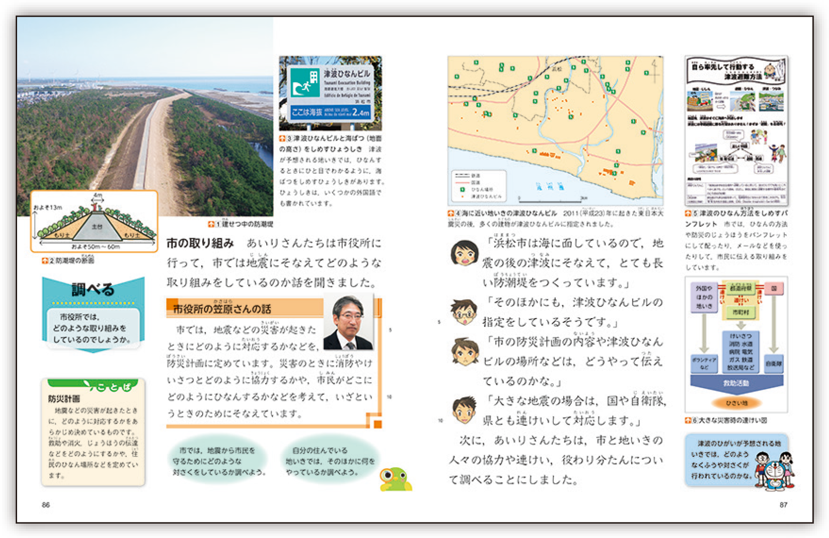
Task: Open the coastal tsunami evacuation building map
Action: point(555,131)
